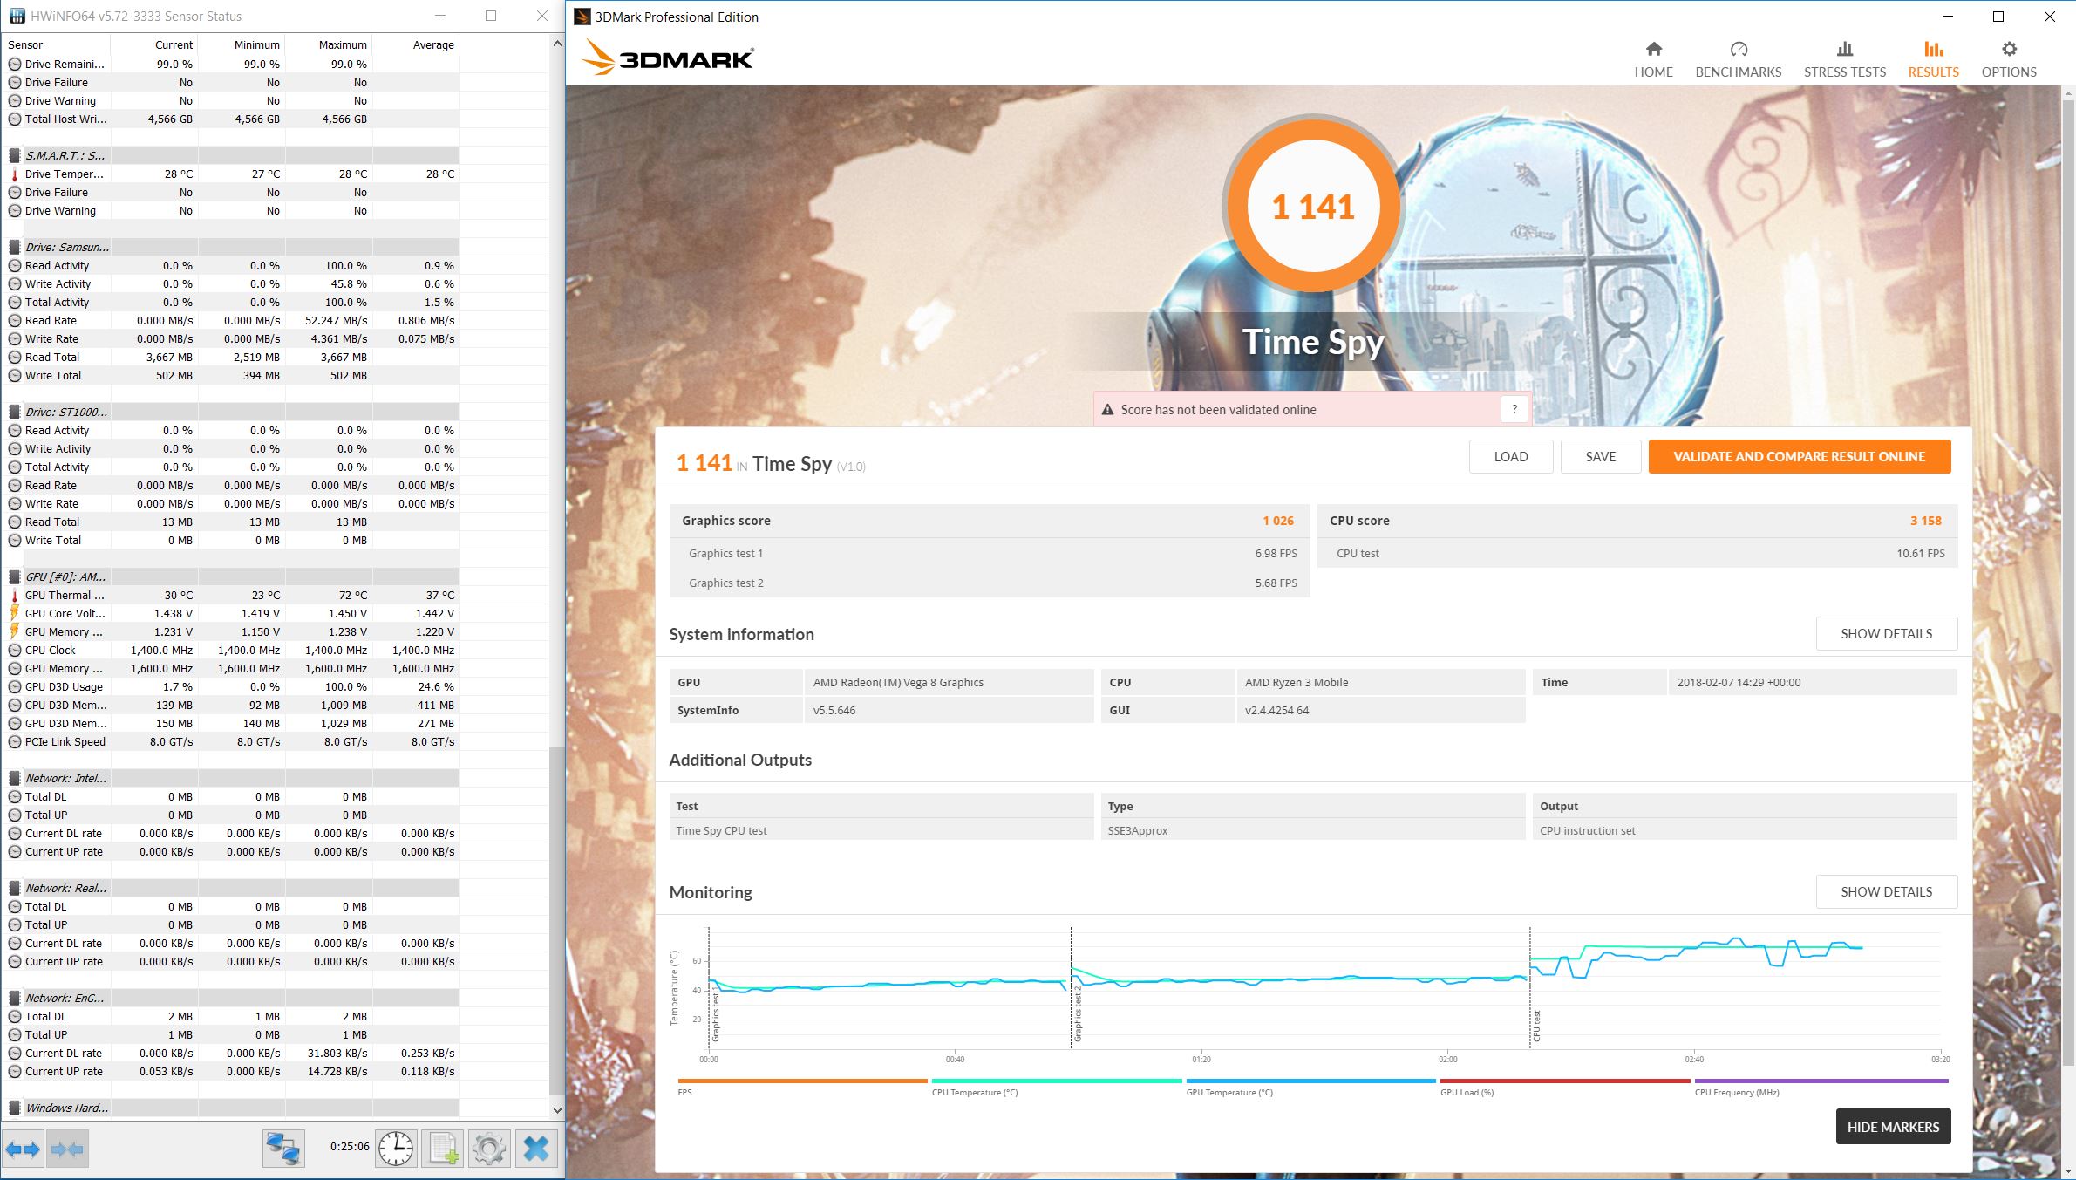This screenshot has height=1180, width=2076.
Task: Click the clock reset timer icon
Action: point(396,1149)
